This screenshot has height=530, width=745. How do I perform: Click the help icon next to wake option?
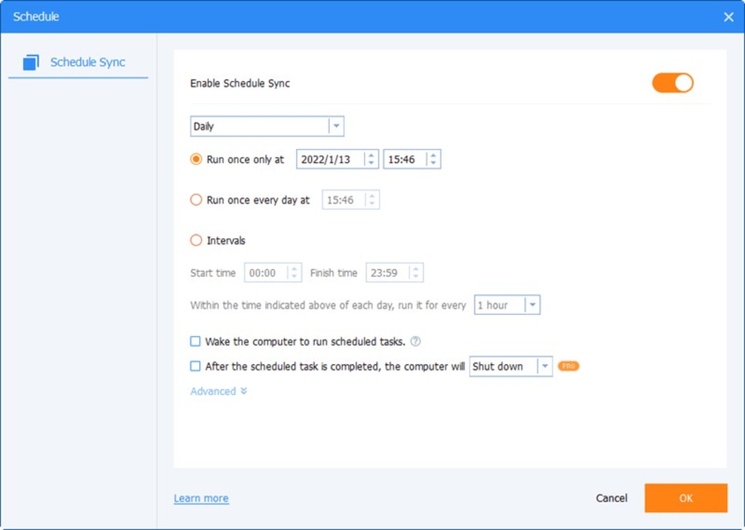(416, 341)
